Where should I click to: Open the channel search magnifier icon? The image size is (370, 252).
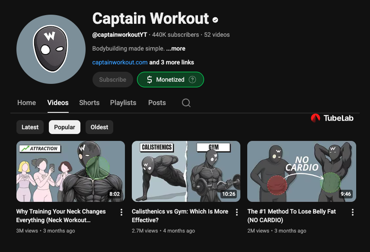[186, 103]
